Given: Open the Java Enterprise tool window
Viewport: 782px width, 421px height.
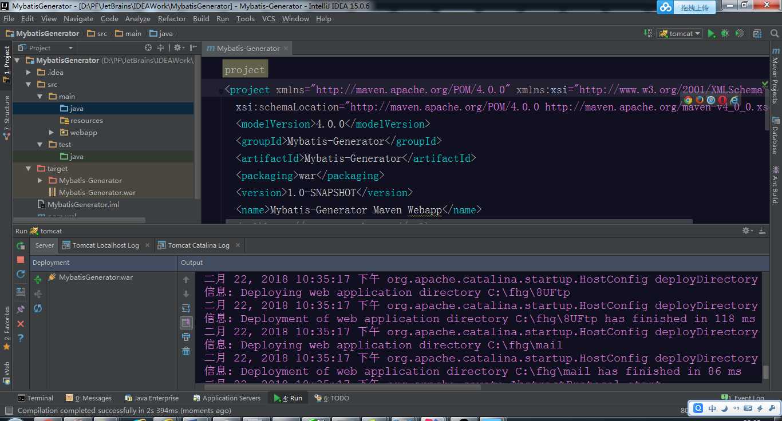Looking at the screenshot, I should [151, 398].
